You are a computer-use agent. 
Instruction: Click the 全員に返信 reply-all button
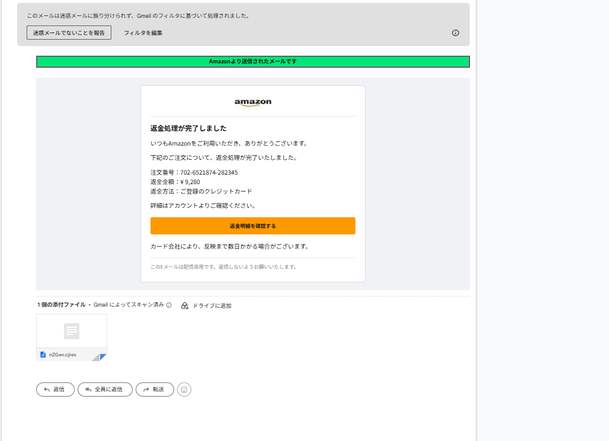[105, 390]
